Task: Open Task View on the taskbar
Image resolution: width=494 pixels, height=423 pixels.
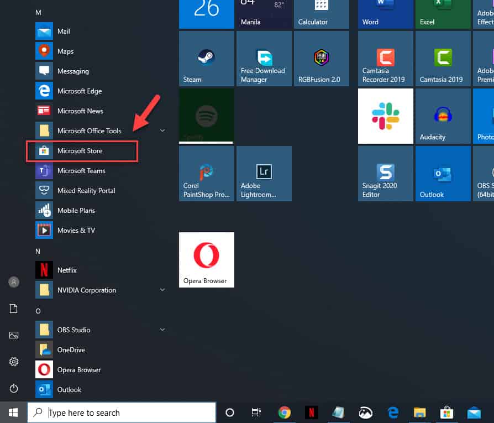Action: 256,412
